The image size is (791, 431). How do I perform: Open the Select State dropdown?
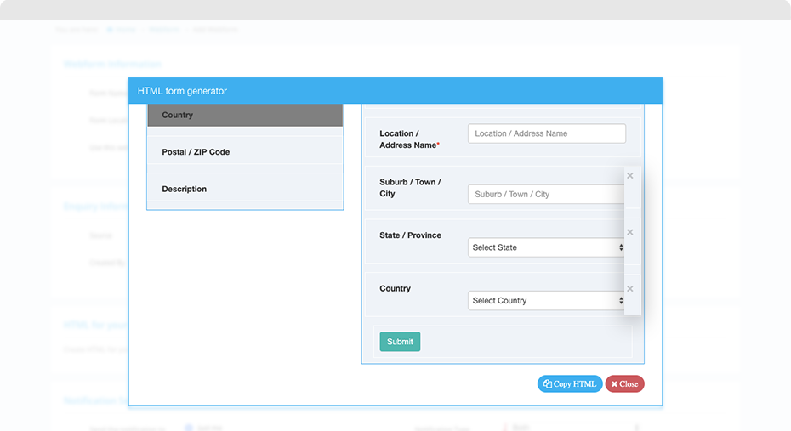[x=547, y=247]
